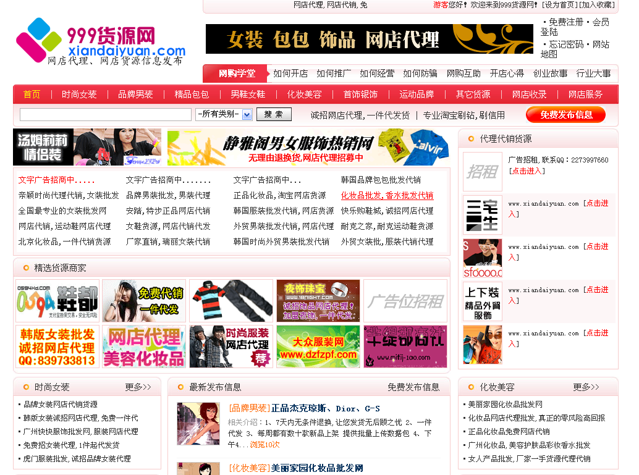Click the 如何经营 link
The width and height of the screenshot is (639, 475).
[x=377, y=74]
